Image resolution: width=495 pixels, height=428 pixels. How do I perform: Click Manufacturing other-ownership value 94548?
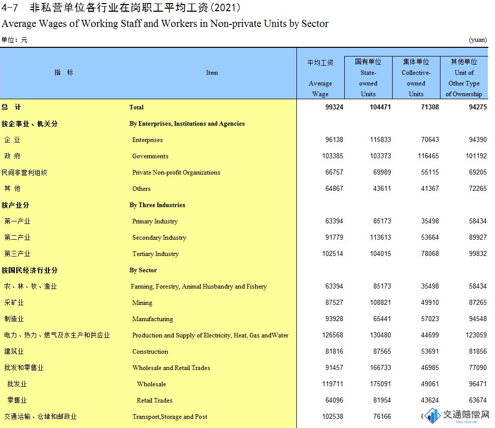pyautogui.click(x=478, y=319)
